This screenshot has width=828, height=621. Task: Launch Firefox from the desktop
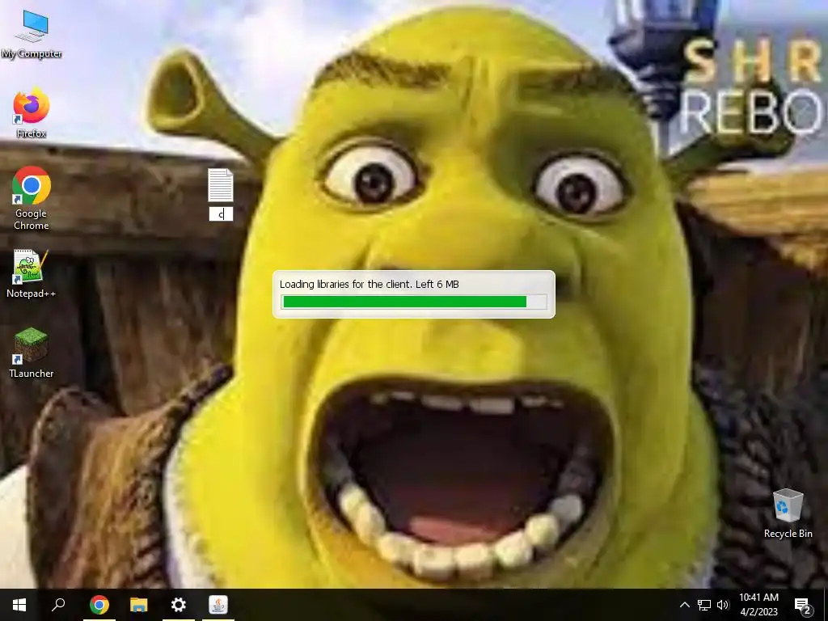click(x=32, y=114)
